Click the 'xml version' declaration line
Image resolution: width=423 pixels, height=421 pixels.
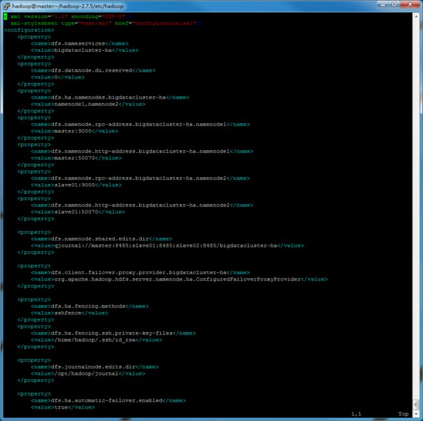(x=68, y=16)
